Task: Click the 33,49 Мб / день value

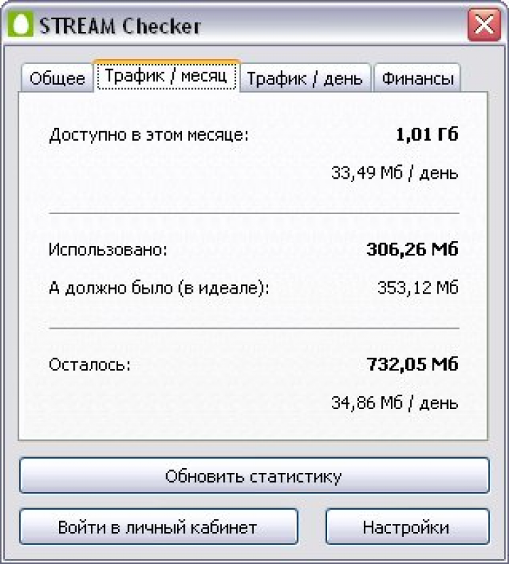Action: coord(394,173)
